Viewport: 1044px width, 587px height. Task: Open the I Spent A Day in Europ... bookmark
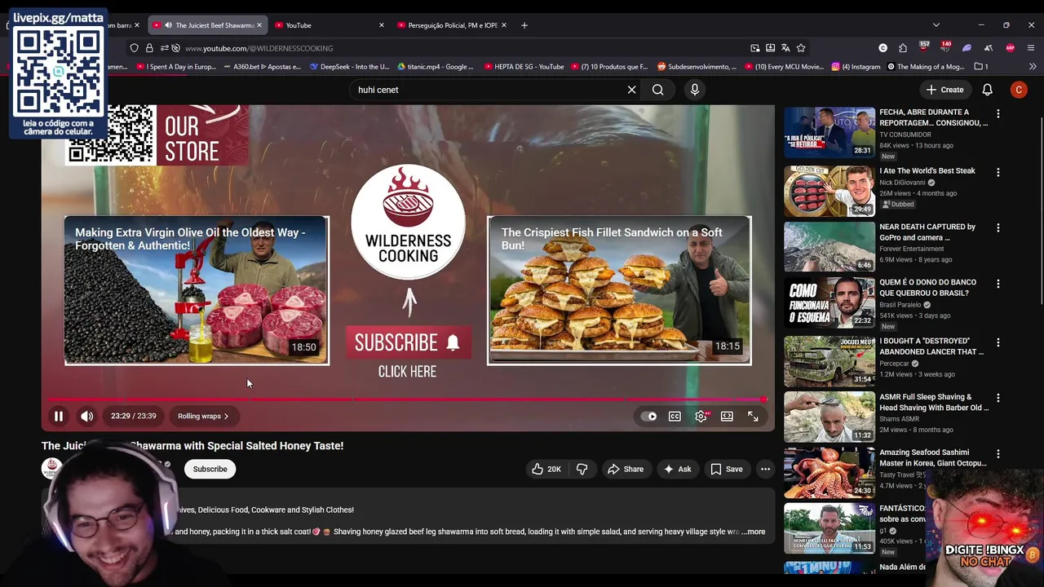coord(175,67)
